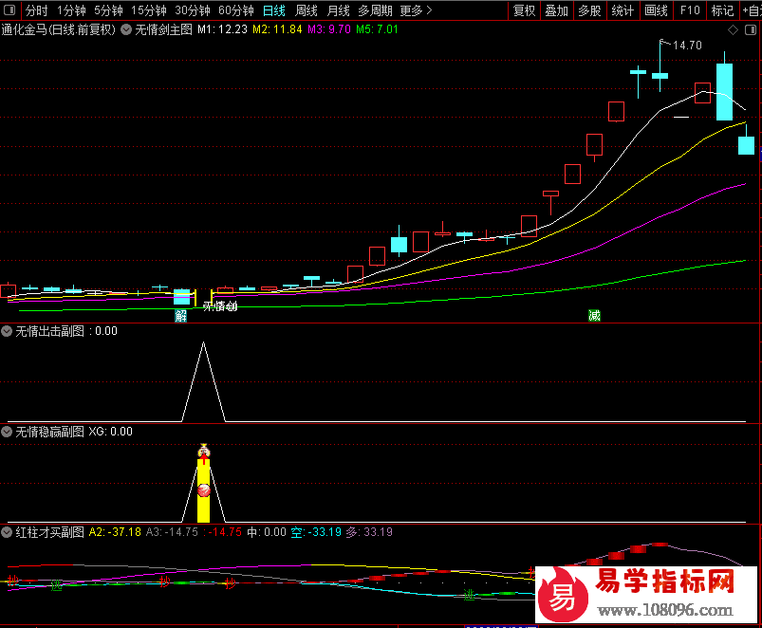Click the M5: 7.01 value

coord(377,29)
